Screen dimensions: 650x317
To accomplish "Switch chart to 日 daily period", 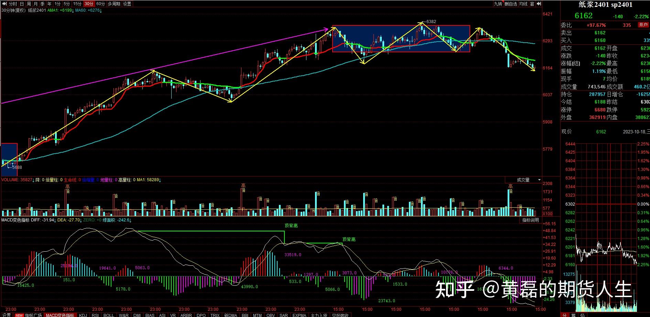I will coord(22,4).
